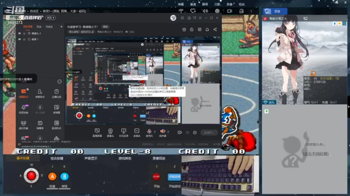Viewport: 350px width, 196px height.
Task: Click the blue 开始游戏 button
Action: click(x=174, y=176)
